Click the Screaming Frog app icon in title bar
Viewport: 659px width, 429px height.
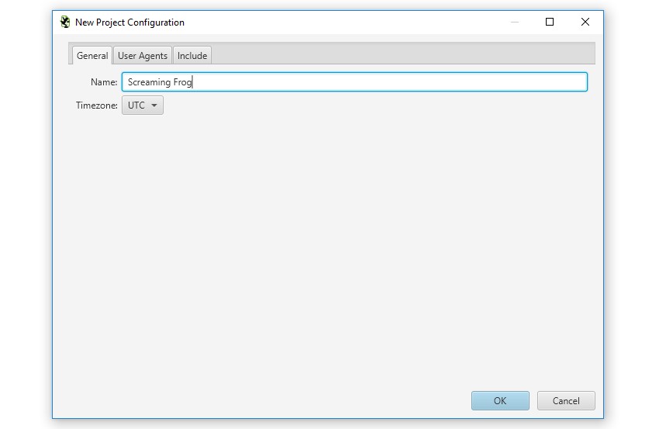[65, 22]
